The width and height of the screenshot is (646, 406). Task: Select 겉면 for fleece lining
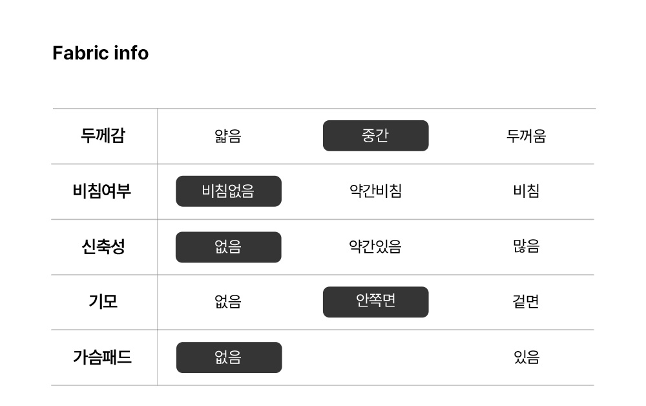(526, 302)
